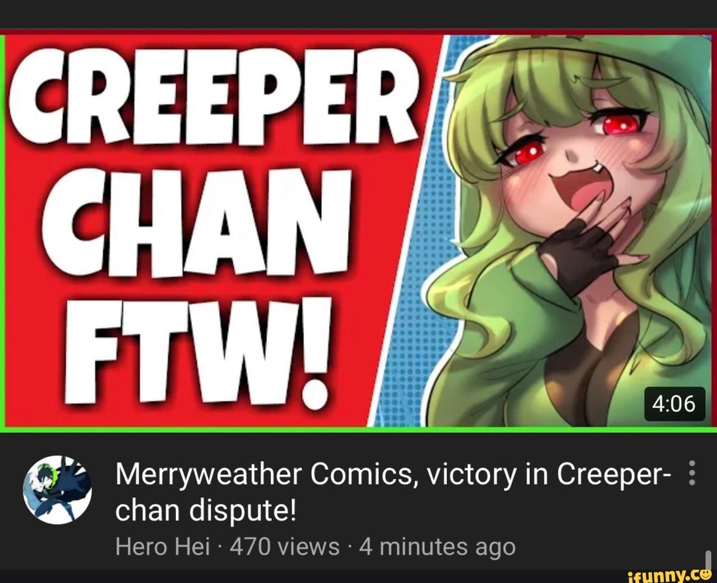Click the ifunny.co watermark logo
717x583 pixels.
669,574
